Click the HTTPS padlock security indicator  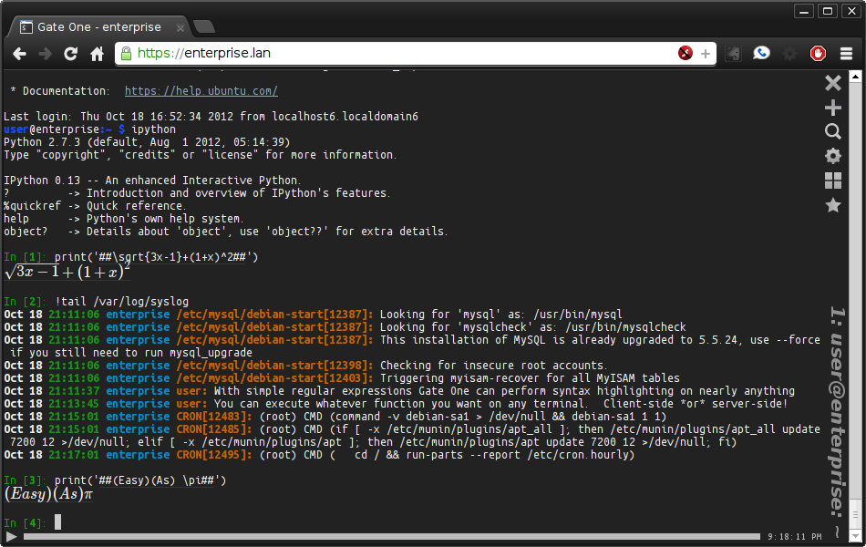tap(124, 53)
